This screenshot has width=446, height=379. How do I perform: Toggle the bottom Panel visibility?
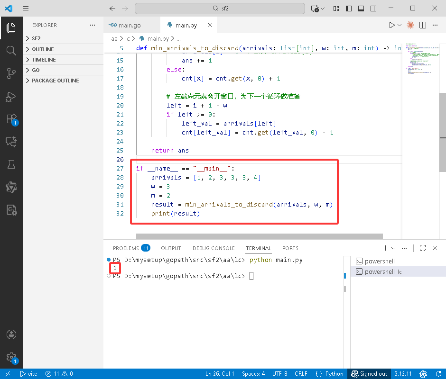coord(361,9)
